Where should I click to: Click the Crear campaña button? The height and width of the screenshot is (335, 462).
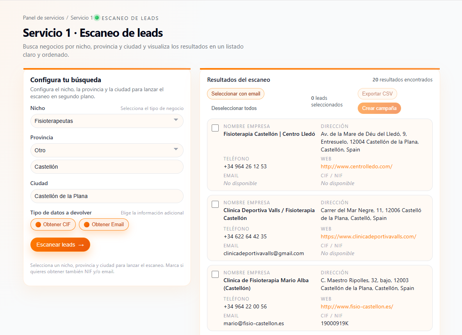[379, 108]
